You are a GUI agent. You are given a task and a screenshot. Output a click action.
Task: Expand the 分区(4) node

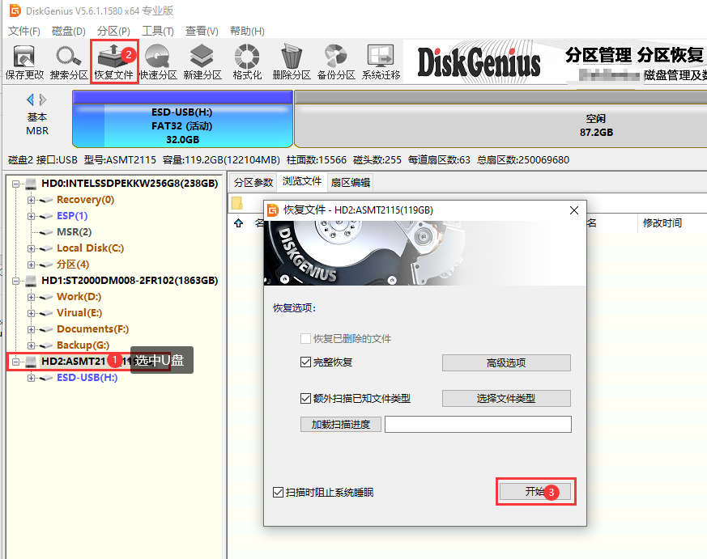[x=31, y=265]
